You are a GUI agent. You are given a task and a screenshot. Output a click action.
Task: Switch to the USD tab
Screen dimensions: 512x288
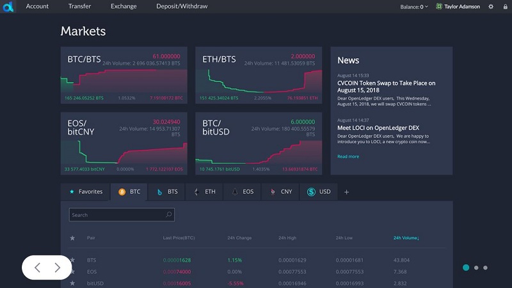click(x=319, y=191)
